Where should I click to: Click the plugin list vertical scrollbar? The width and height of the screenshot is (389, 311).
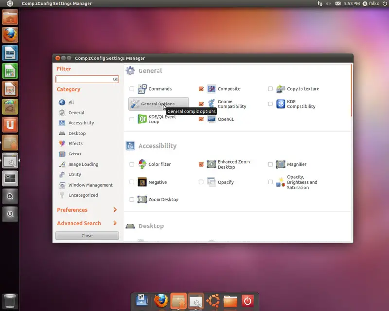pos(351,90)
